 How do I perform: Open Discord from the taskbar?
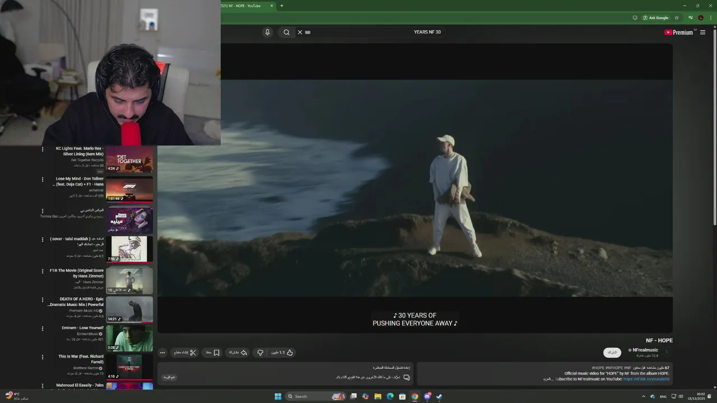(x=427, y=396)
